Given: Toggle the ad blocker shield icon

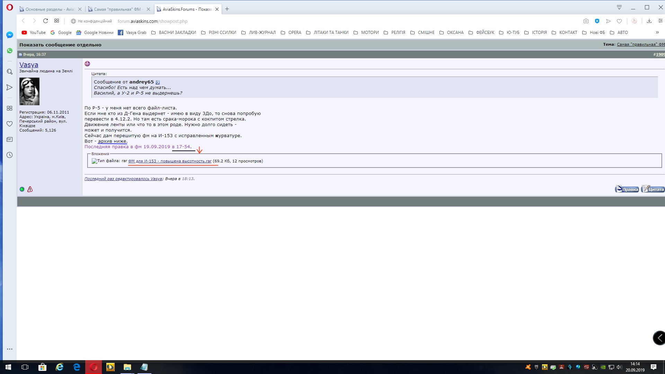Looking at the screenshot, I should [x=597, y=21].
